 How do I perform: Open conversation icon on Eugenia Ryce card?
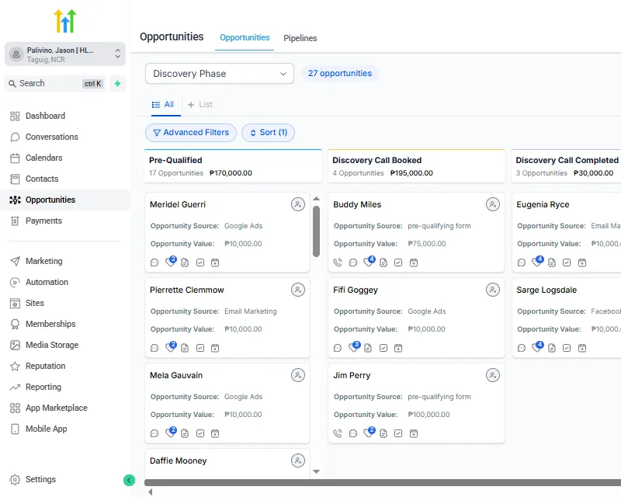coord(522,262)
